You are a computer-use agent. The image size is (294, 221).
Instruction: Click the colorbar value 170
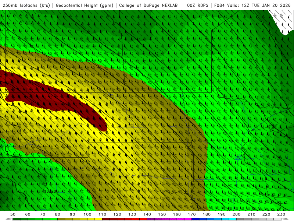tap(191, 214)
